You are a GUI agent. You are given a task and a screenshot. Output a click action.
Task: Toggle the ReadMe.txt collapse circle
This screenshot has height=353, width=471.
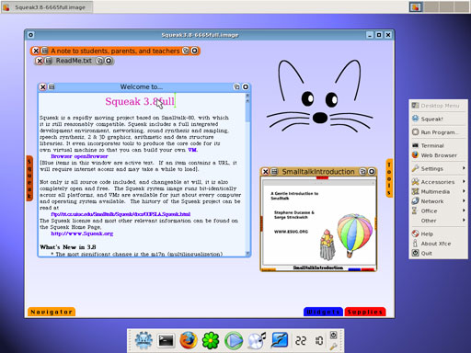click(x=109, y=61)
